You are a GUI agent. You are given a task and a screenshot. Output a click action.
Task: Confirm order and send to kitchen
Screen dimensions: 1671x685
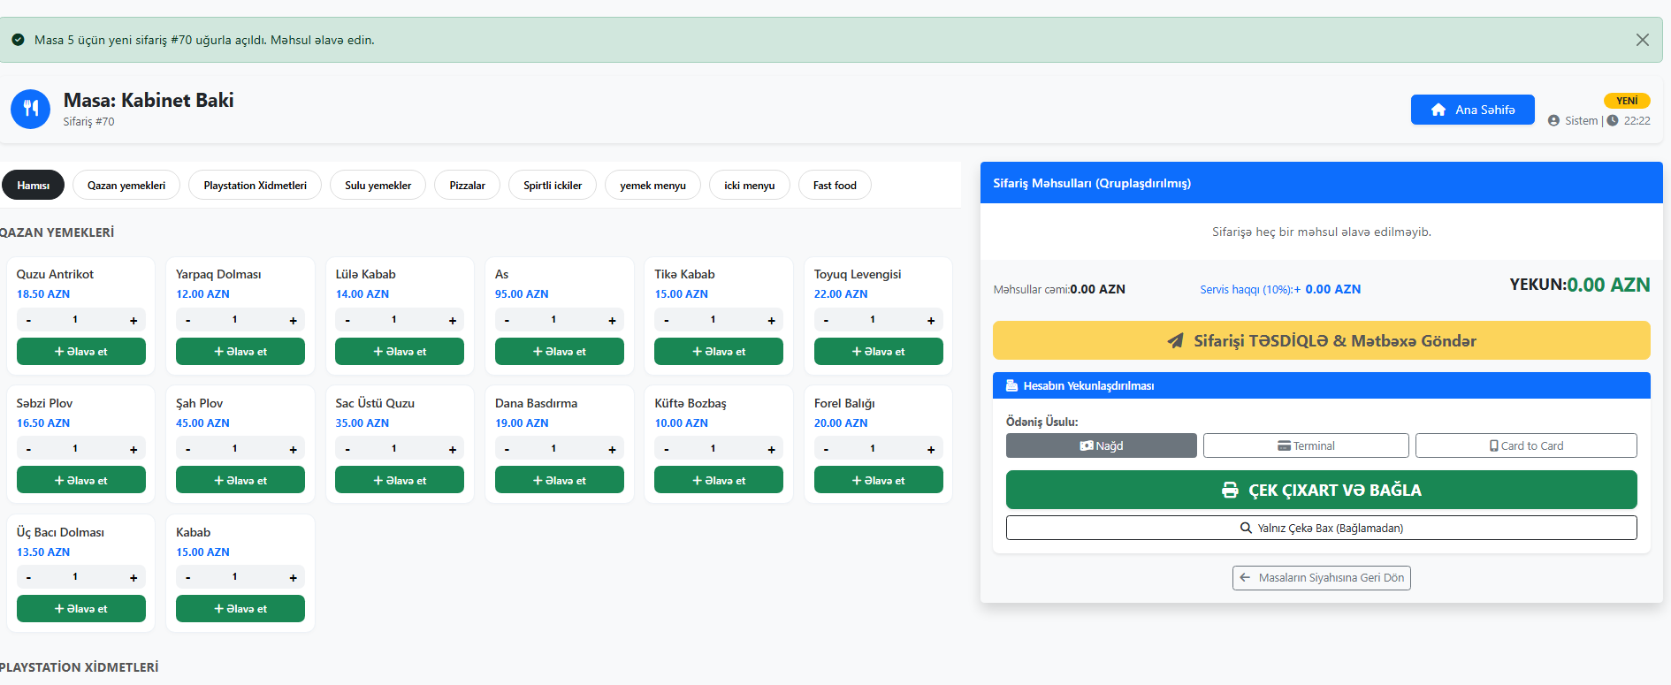pos(1321,341)
